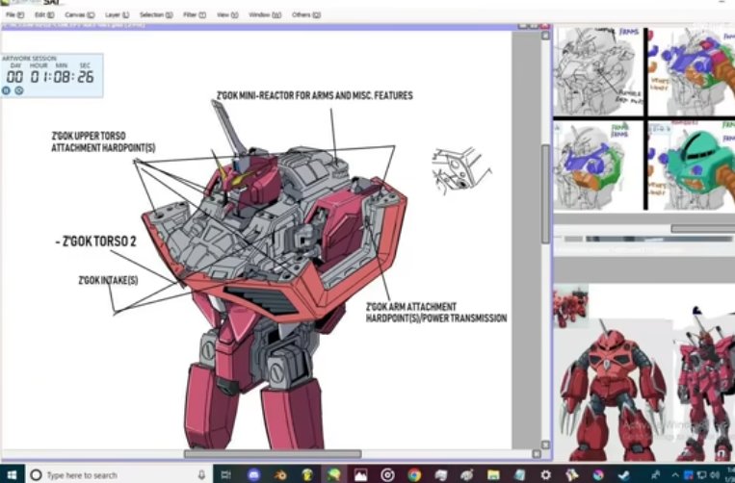
Task: Open the View menu
Action: (227, 15)
